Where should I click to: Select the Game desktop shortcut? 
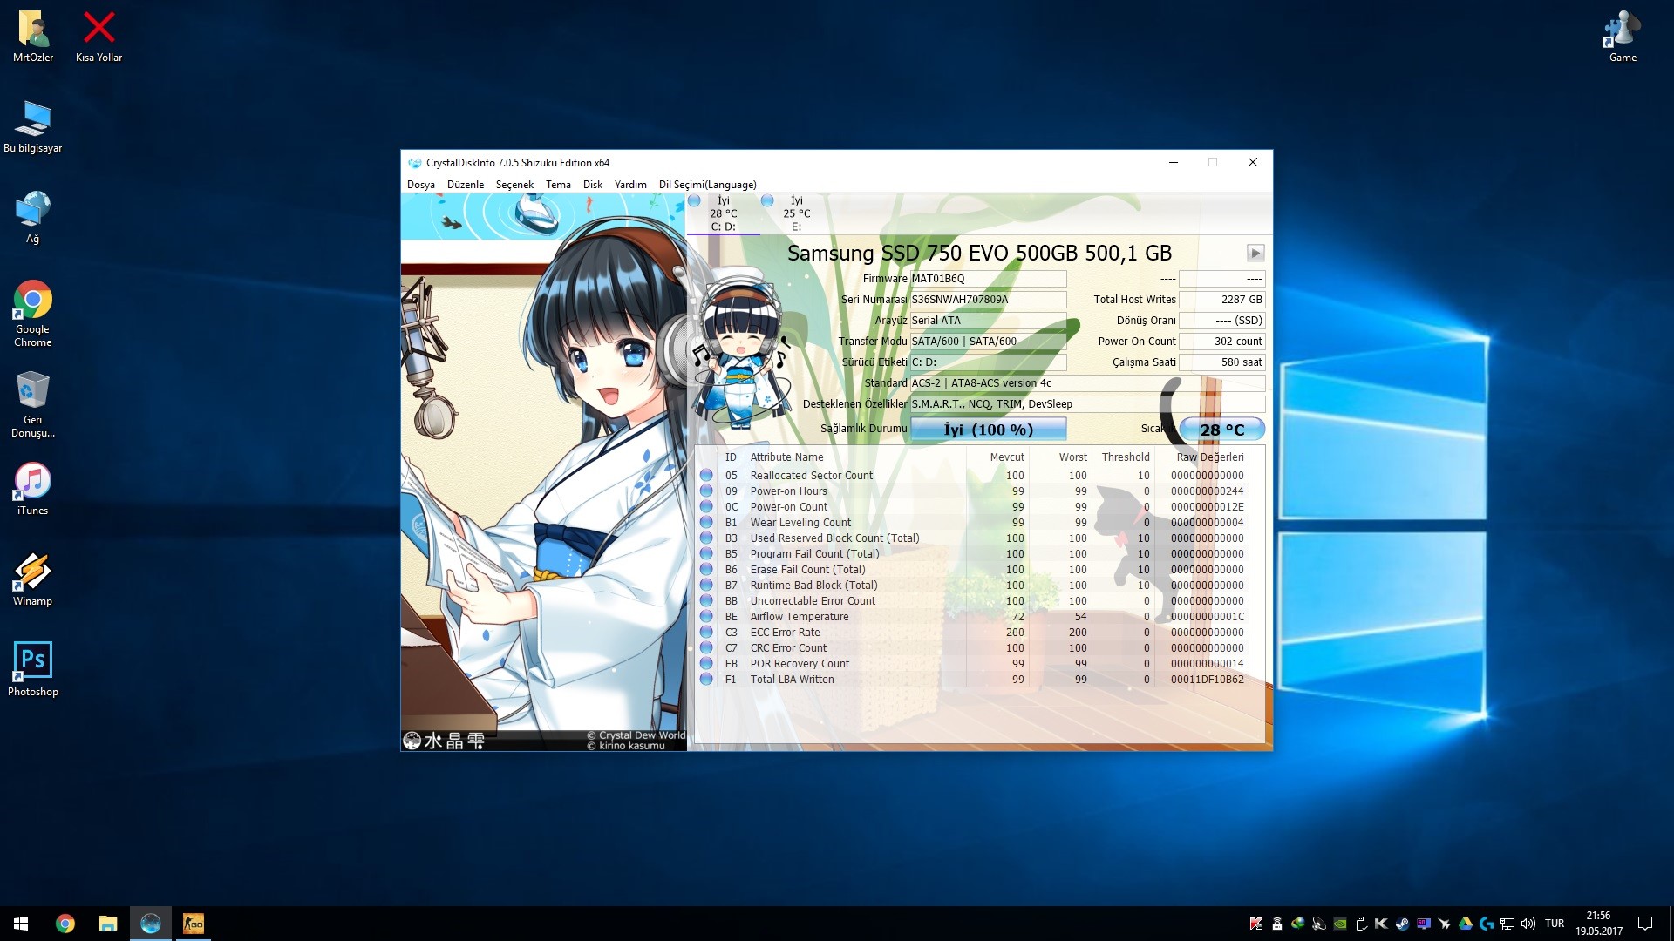coord(1623,37)
